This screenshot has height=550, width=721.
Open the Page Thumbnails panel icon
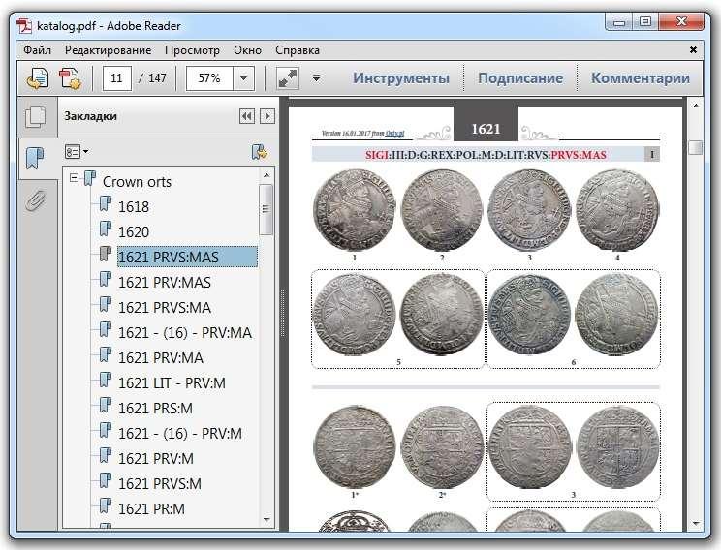click(x=36, y=116)
